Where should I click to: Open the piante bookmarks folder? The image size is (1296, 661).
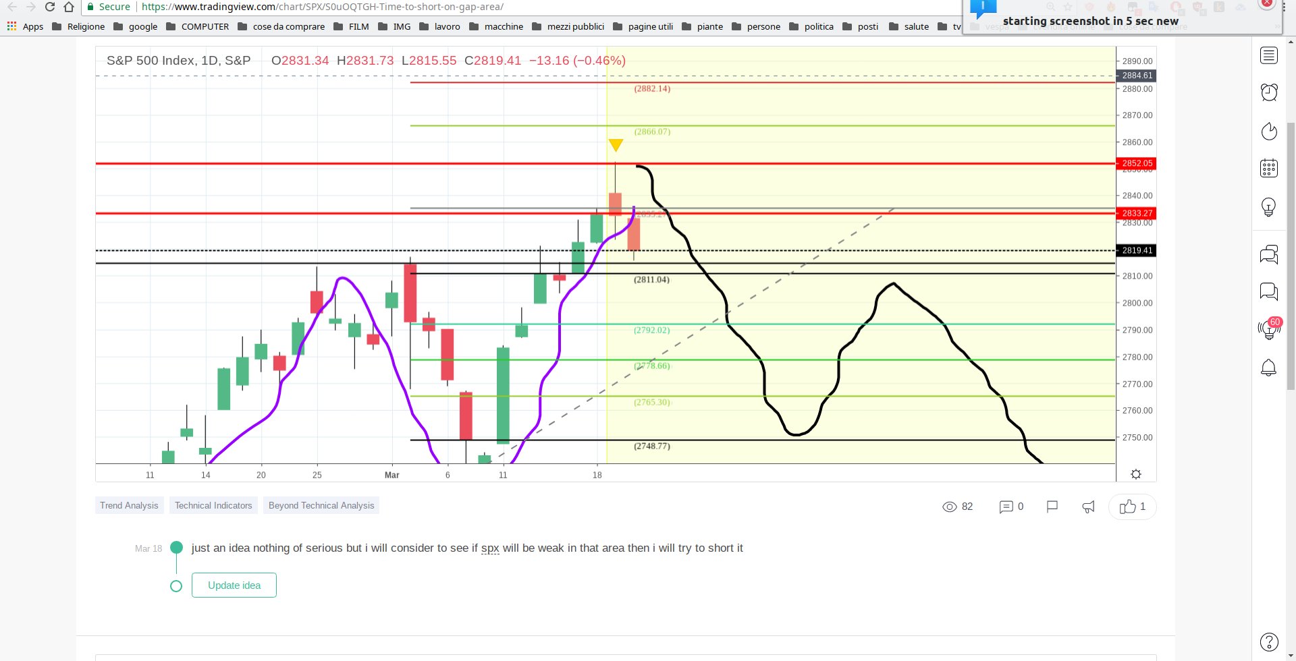tap(703, 26)
